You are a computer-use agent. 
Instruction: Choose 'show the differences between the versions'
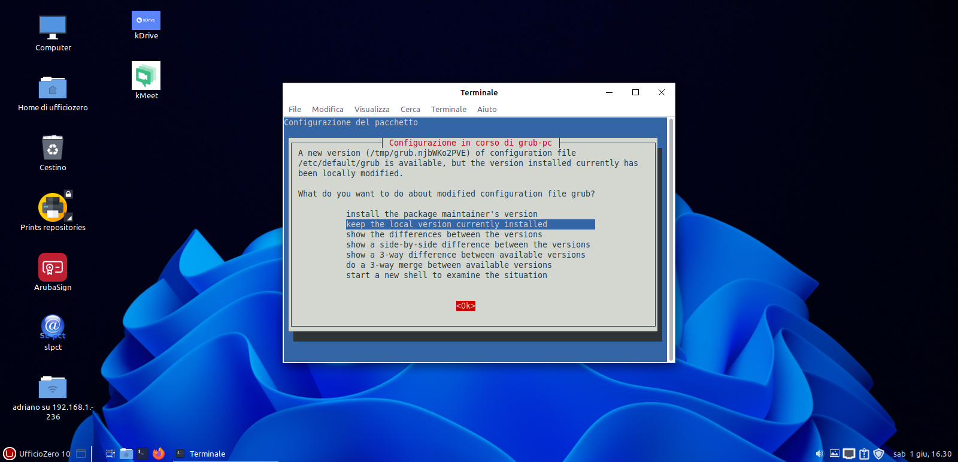(x=444, y=234)
